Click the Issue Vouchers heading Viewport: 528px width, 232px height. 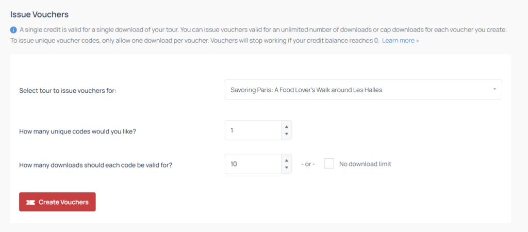pos(39,14)
